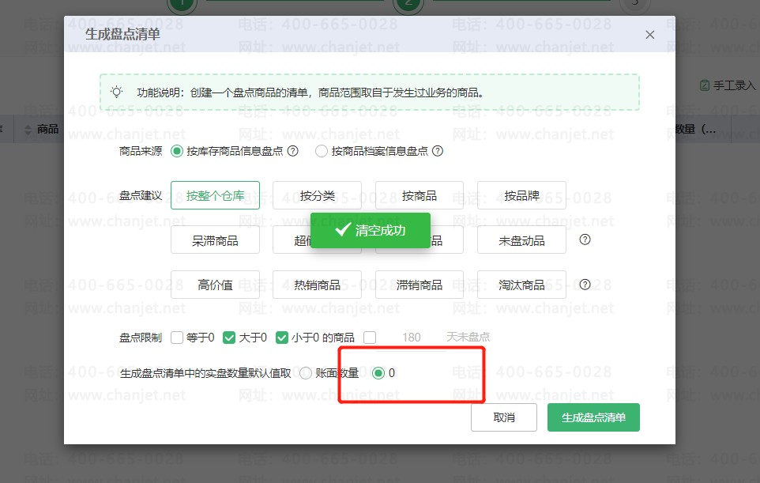Check the 等于0 checkbox

coord(177,338)
